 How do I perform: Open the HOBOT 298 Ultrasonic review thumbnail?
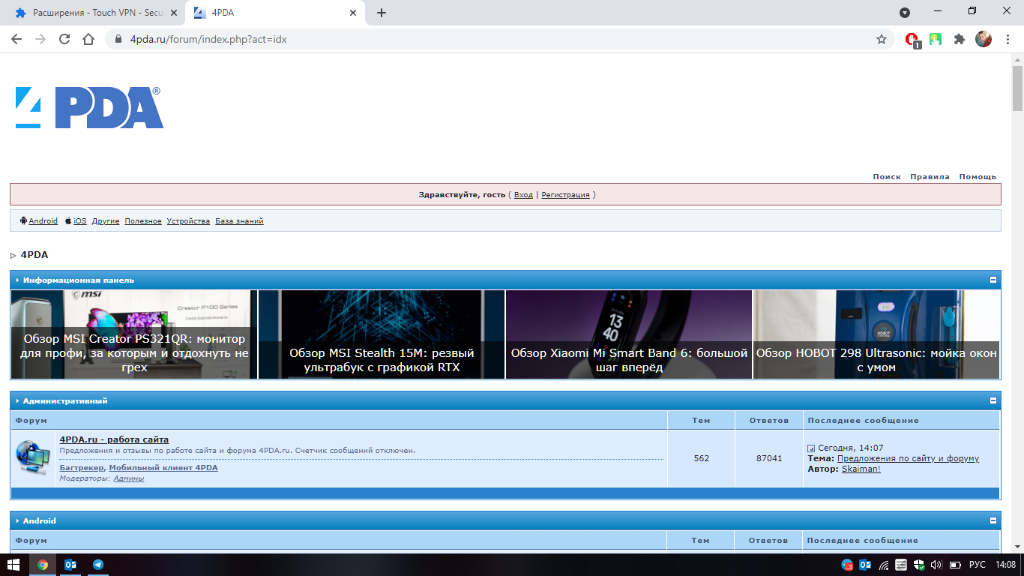(x=876, y=334)
